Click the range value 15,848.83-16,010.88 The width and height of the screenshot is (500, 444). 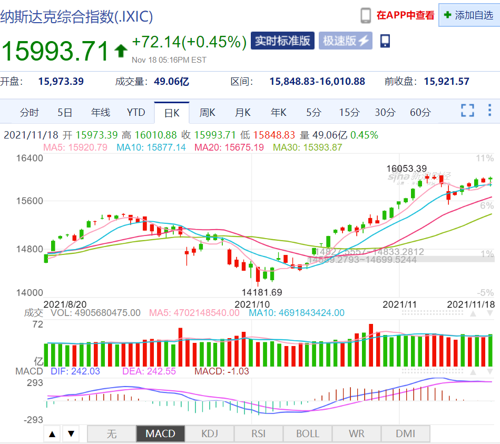317,82
